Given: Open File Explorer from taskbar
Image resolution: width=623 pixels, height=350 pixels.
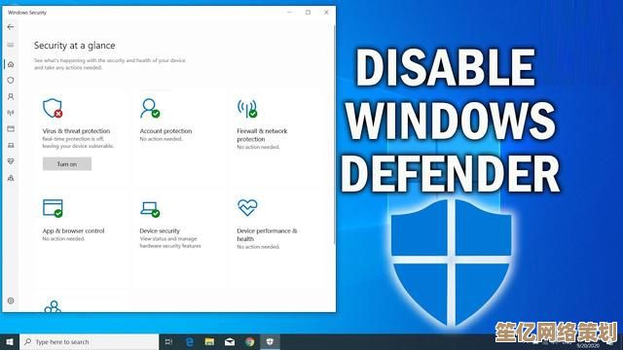Looking at the screenshot, I should (x=209, y=341).
